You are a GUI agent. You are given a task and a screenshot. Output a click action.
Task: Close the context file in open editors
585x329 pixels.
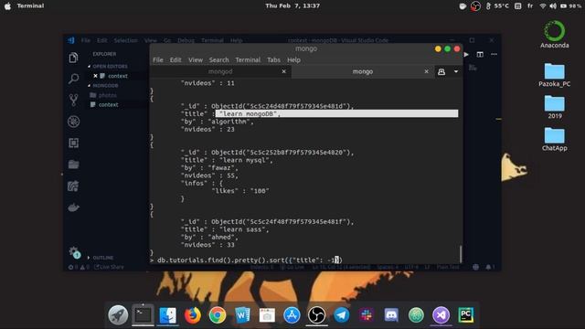[x=95, y=76]
